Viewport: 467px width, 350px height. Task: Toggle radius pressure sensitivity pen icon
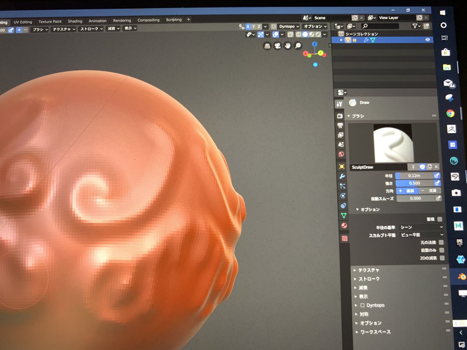coord(437,175)
